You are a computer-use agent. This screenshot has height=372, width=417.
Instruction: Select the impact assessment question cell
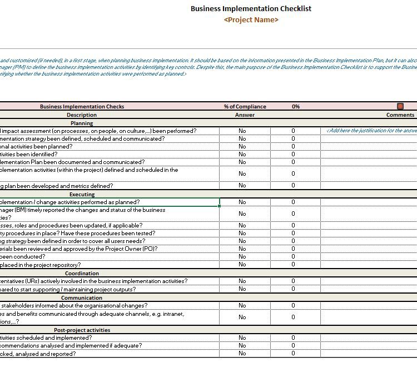pyautogui.click(x=110, y=131)
